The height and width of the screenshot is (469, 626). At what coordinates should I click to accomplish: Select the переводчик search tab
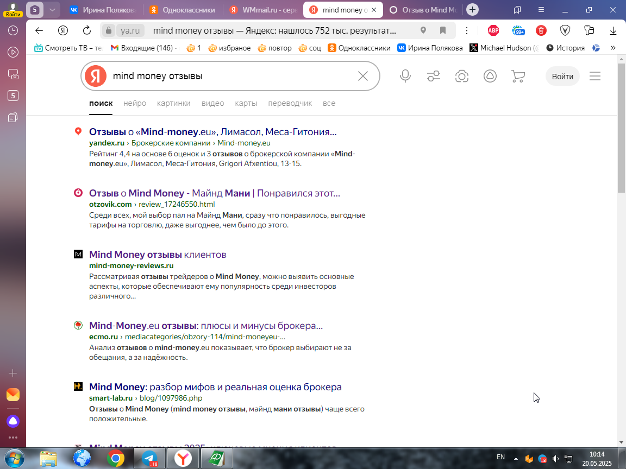click(290, 103)
